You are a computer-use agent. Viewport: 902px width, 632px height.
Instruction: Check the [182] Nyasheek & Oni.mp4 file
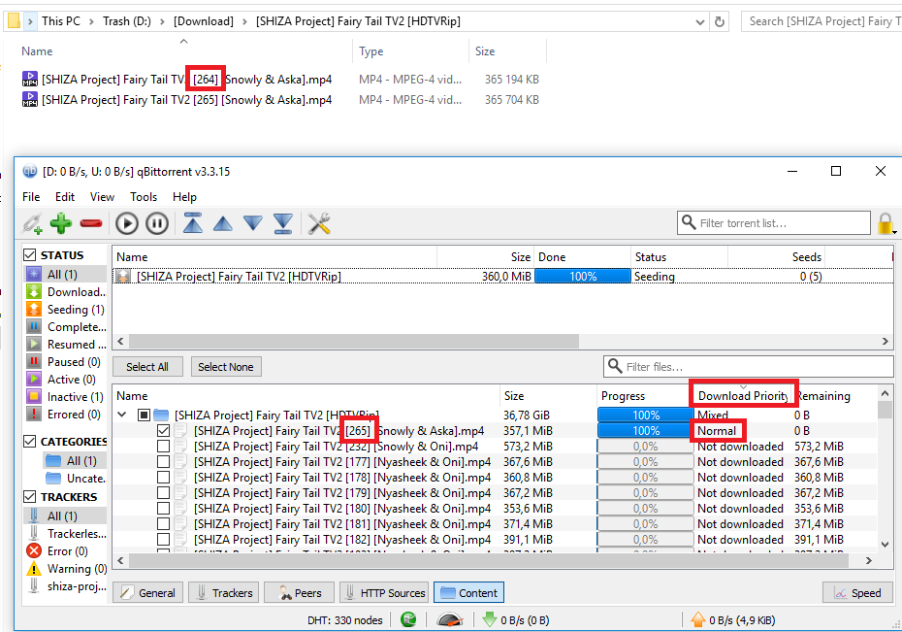pyautogui.click(x=163, y=540)
